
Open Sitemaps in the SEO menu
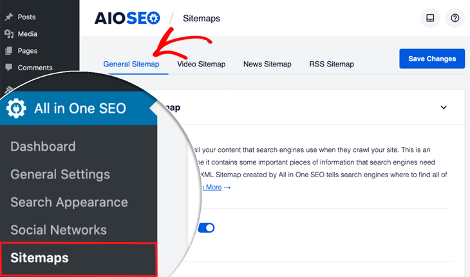[x=39, y=258]
